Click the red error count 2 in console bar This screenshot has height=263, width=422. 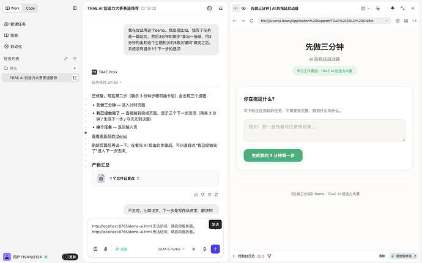pos(261,256)
